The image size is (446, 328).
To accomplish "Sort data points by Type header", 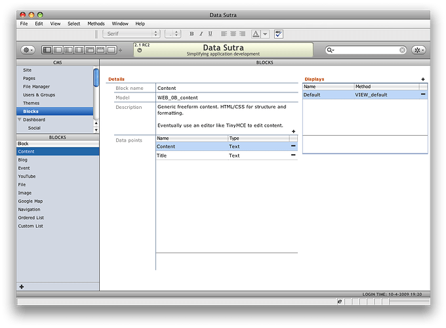I will (259, 138).
